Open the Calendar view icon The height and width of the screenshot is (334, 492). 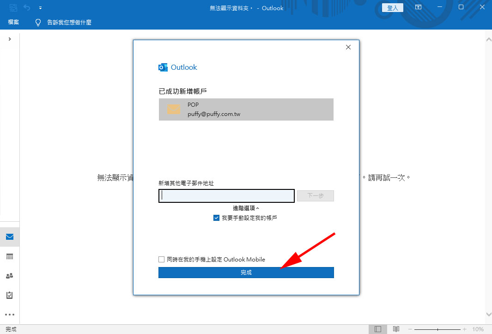[x=10, y=256]
